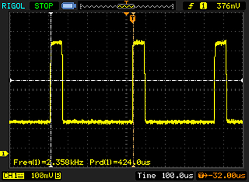249x182 pixels.
Task: Click the orange T trigger position marker
Action: [x=133, y=19]
